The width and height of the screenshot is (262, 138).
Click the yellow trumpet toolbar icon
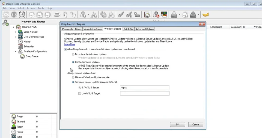click(206, 15)
